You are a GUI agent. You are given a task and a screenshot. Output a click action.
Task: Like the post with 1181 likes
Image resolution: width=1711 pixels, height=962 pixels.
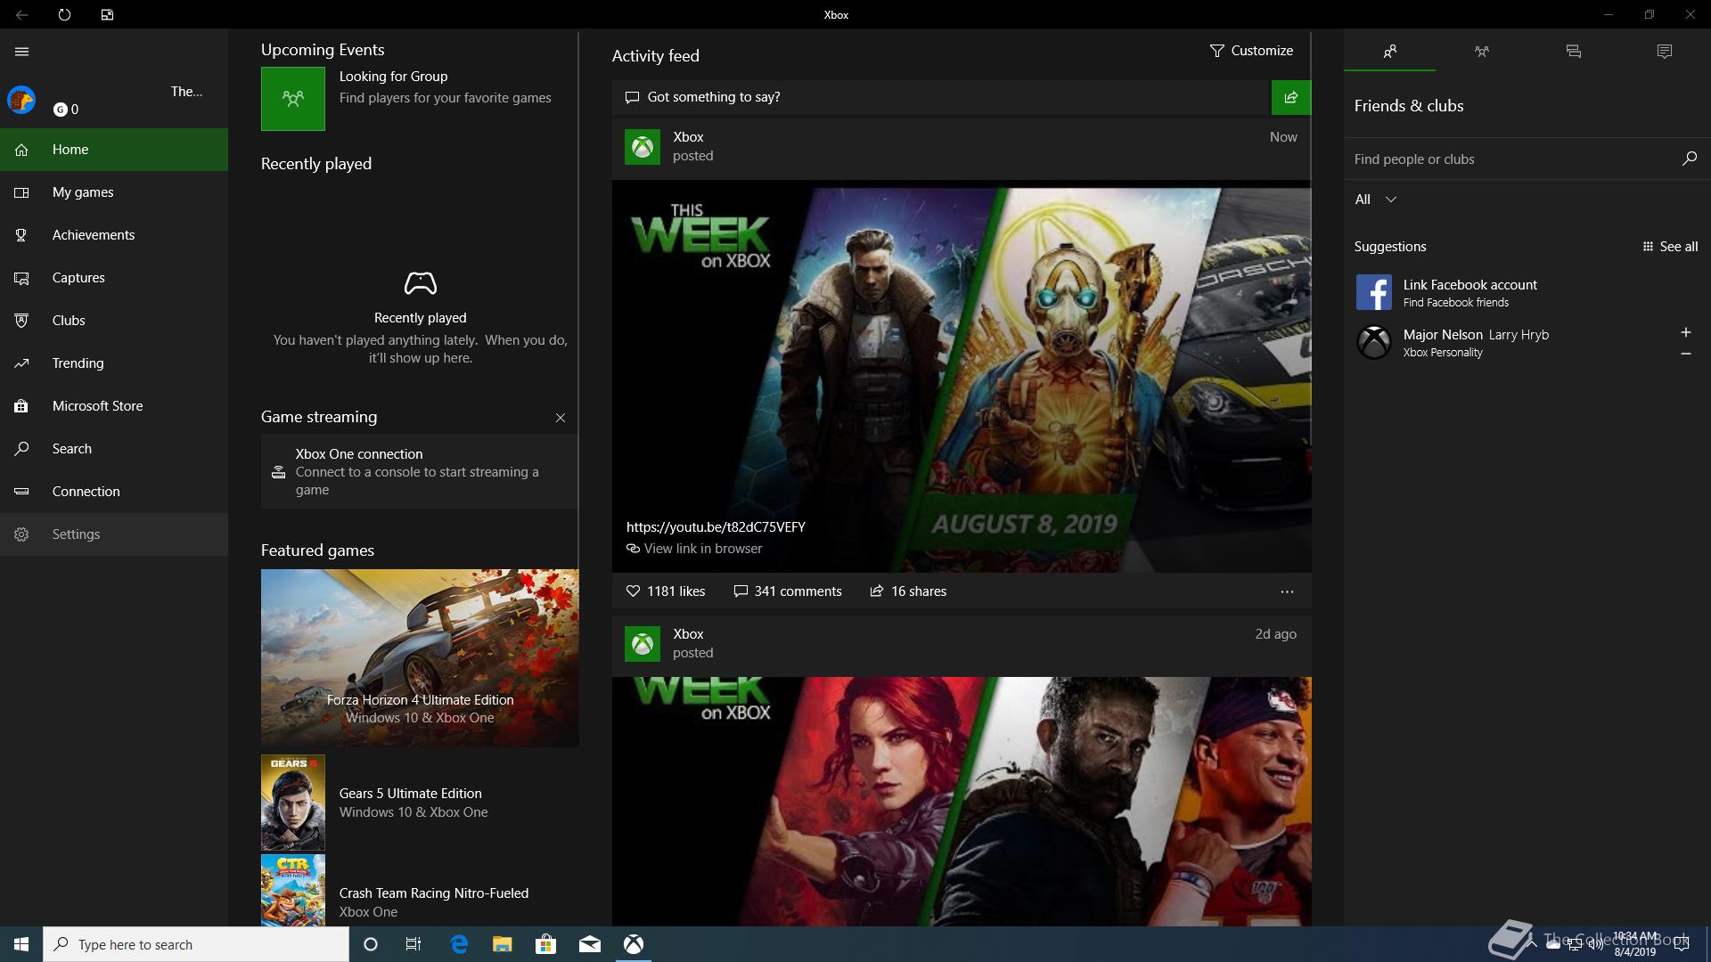coord(665,591)
